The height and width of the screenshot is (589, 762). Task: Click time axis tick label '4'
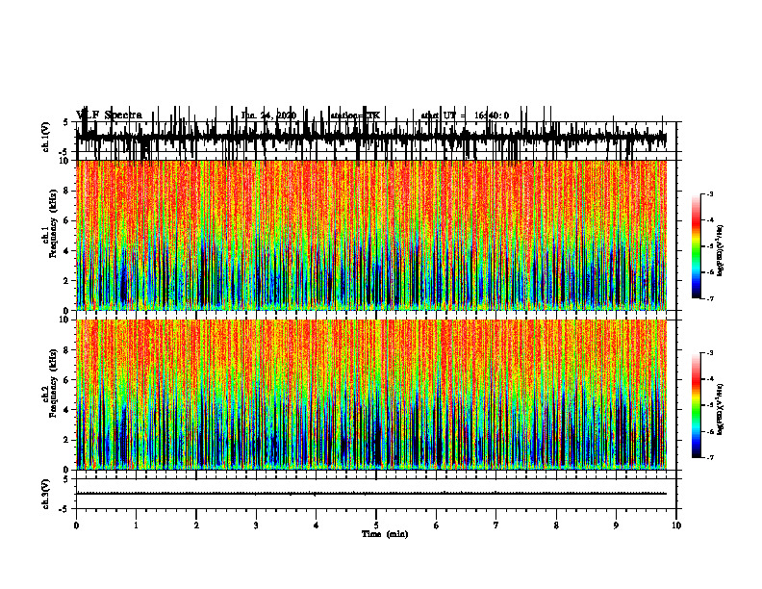coord(316,525)
